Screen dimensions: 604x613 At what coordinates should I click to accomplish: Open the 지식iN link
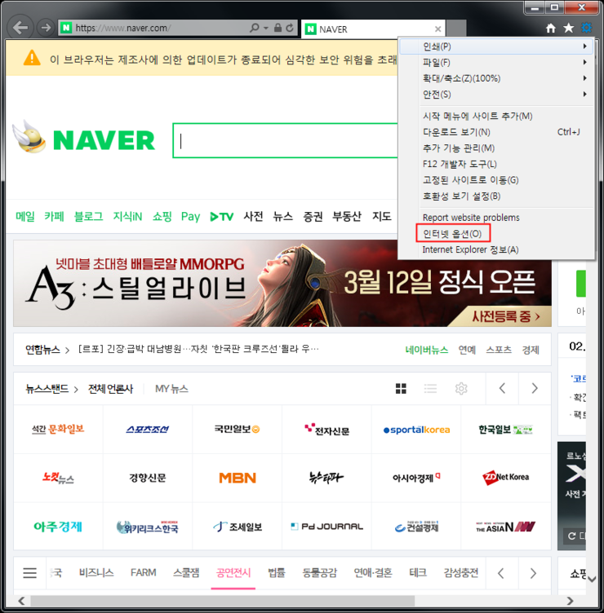[x=127, y=217]
